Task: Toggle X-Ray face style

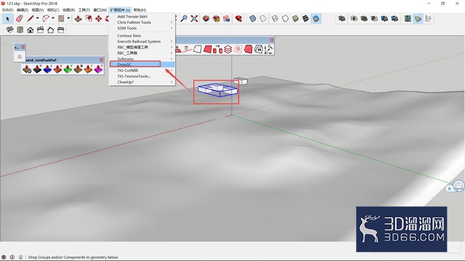Action: point(252,19)
